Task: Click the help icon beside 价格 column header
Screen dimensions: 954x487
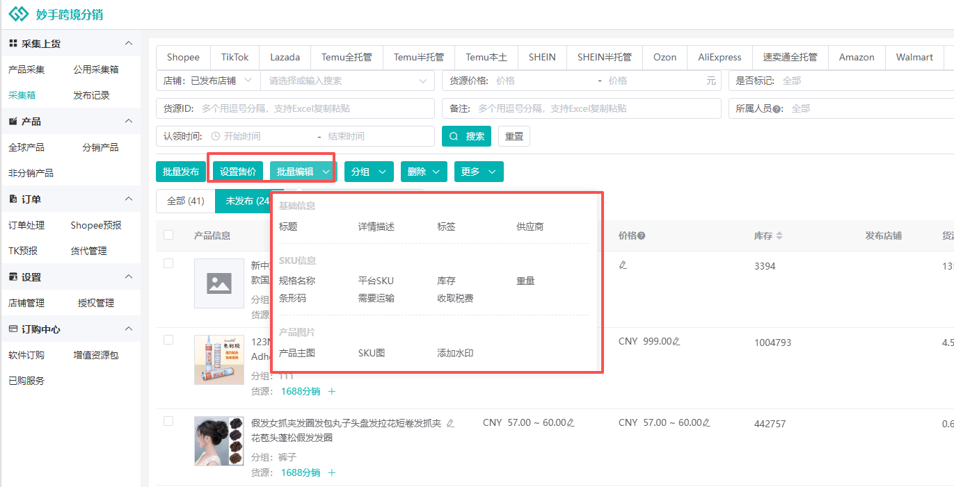Action: pyautogui.click(x=641, y=236)
